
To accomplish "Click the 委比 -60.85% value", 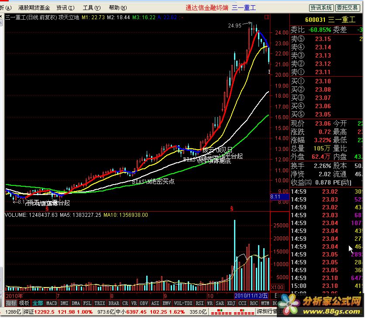I will pyautogui.click(x=320, y=30).
